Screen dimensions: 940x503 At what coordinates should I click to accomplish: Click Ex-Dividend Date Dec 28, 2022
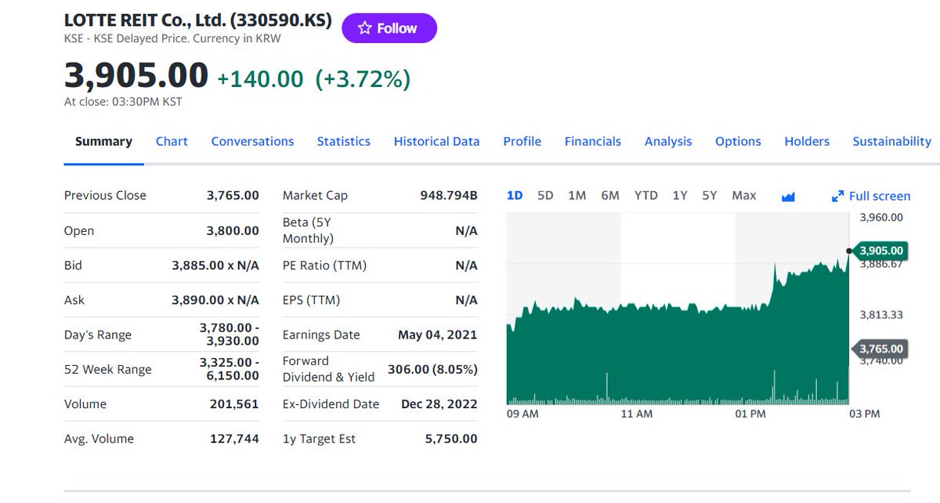(x=439, y=404)
